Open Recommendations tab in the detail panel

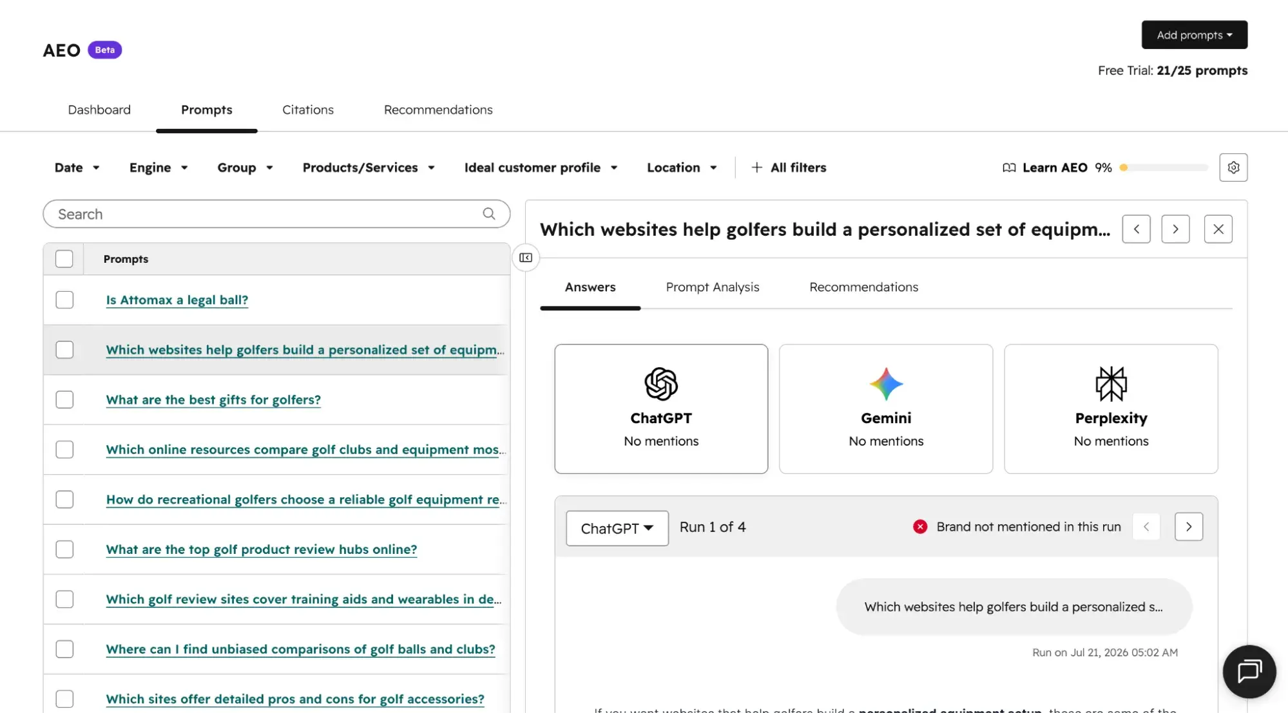point(864,287)
